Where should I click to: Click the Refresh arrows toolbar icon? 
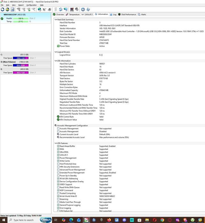coord(3,9)
